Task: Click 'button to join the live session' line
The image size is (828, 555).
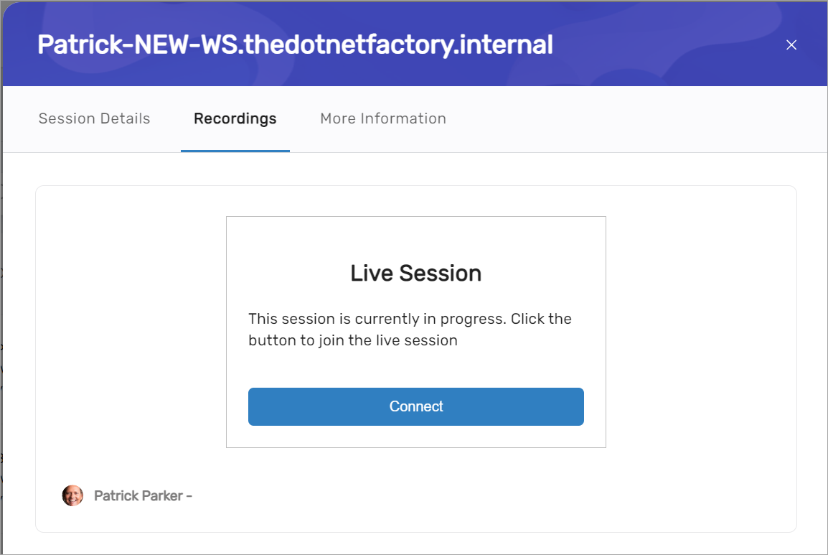Action: point(353,340)
